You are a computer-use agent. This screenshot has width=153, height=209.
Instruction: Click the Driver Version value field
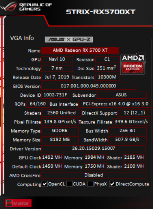pos(94,149)
